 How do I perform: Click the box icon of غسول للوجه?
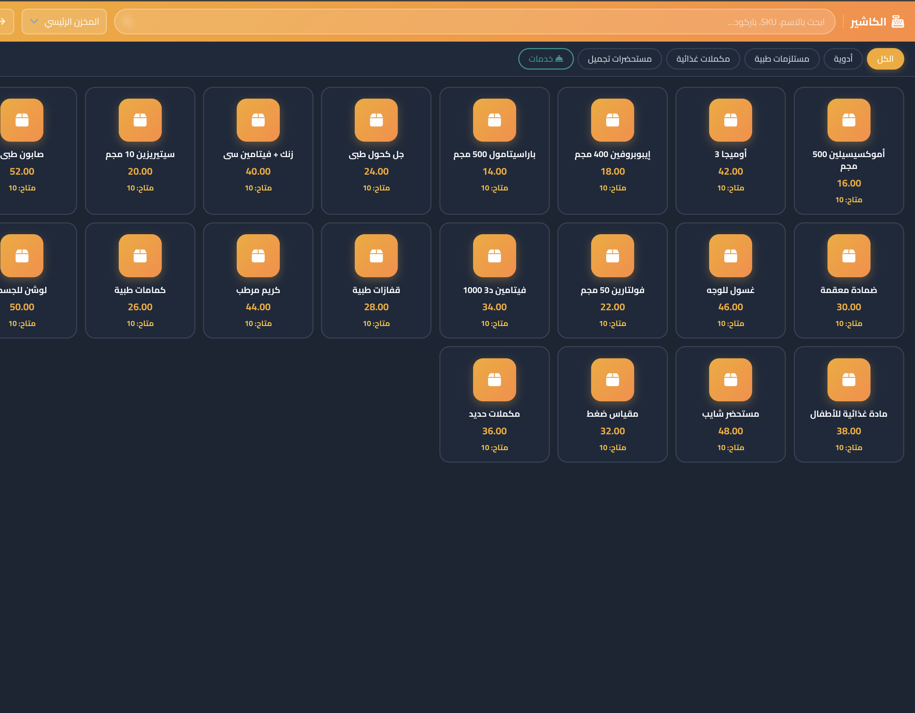(731, 256)
